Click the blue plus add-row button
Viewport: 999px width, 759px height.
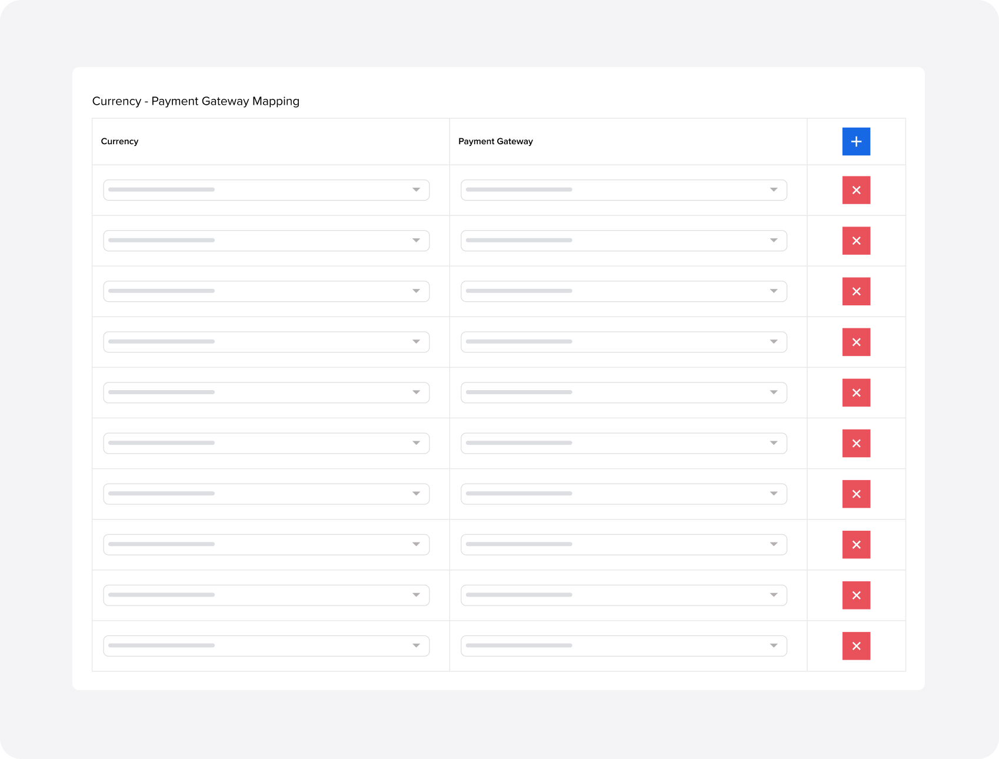pos(856,141)
